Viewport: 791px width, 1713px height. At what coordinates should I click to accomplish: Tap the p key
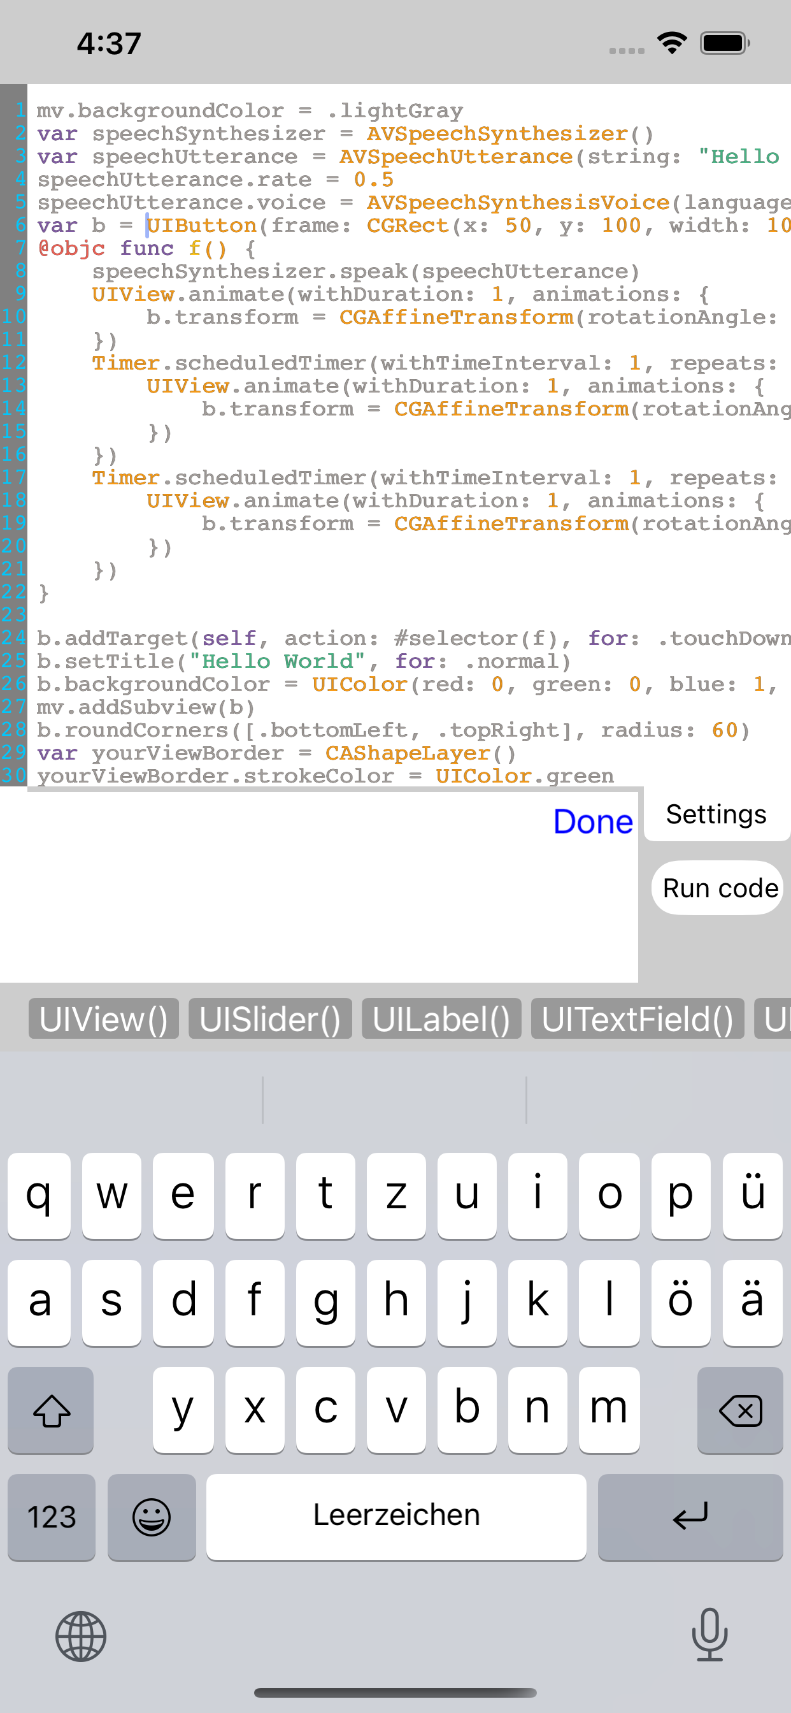(x=681, y=1196)
